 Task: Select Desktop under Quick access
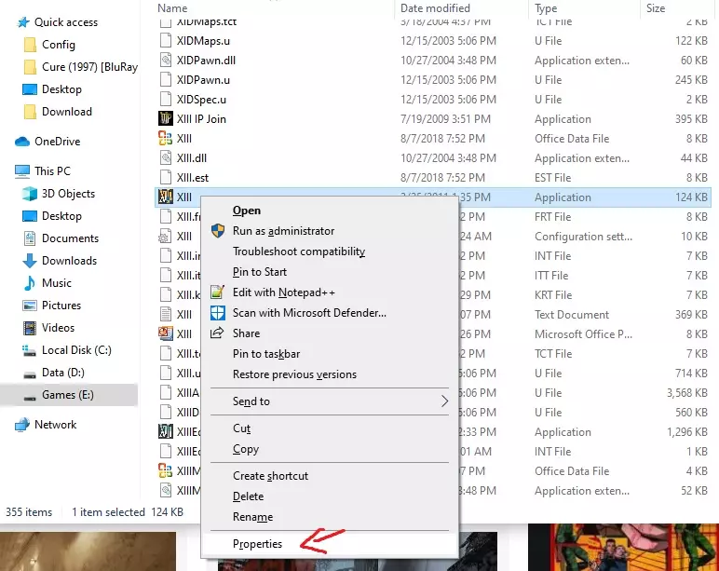click(61, 89)
